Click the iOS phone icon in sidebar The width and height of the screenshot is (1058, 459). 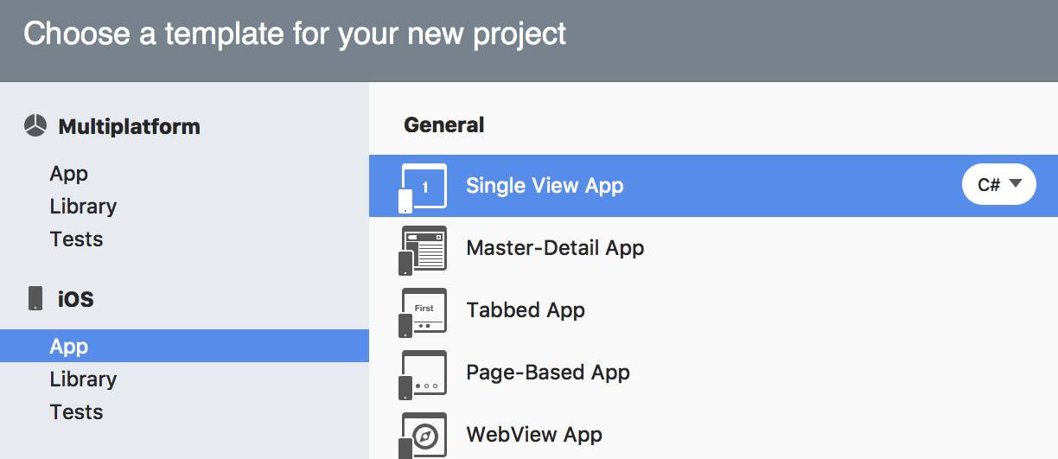[x=35, y=299]
